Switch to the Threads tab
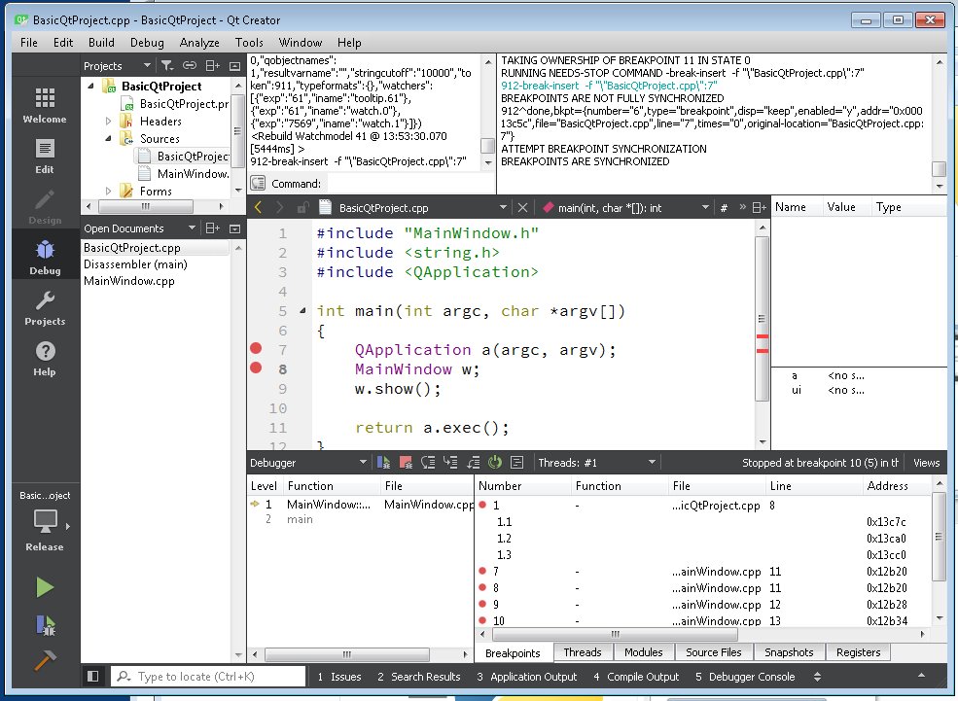Screen dimensions: 958x701 [583, 652]
